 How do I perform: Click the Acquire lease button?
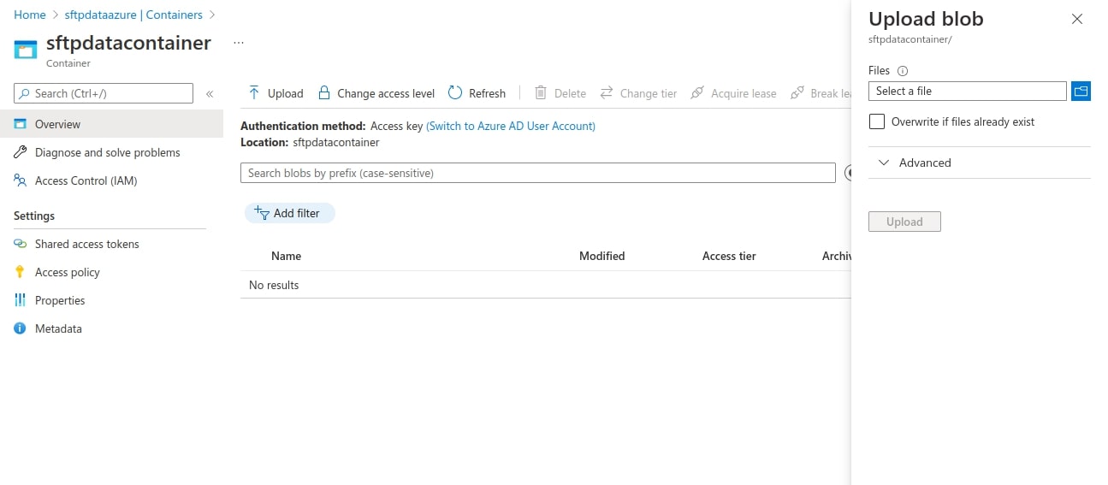click(x=733, y=93)
